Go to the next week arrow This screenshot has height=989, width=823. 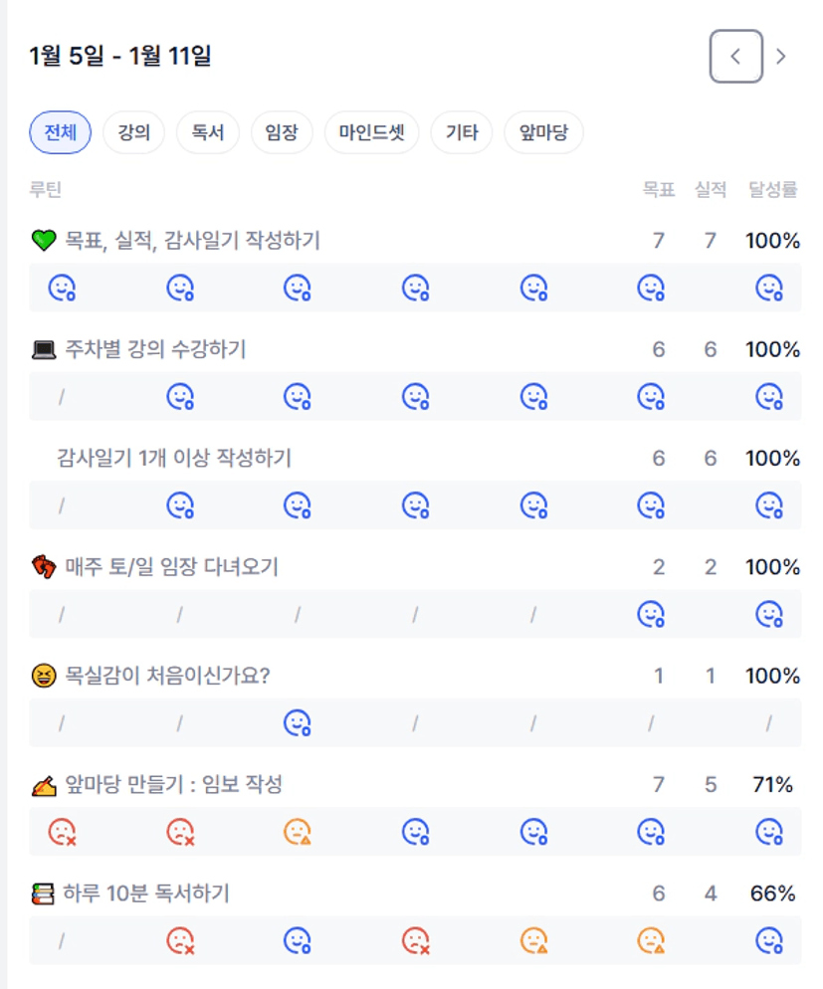[x=781, y=57]
